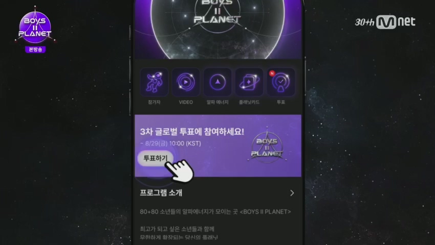Click the 본방송 badge under the logo
435x245 pixels.
35,50
